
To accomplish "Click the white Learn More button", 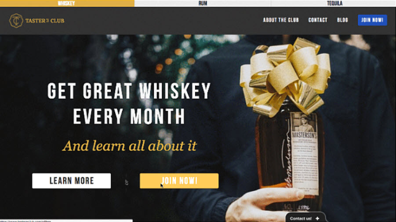I will (72, 181).
